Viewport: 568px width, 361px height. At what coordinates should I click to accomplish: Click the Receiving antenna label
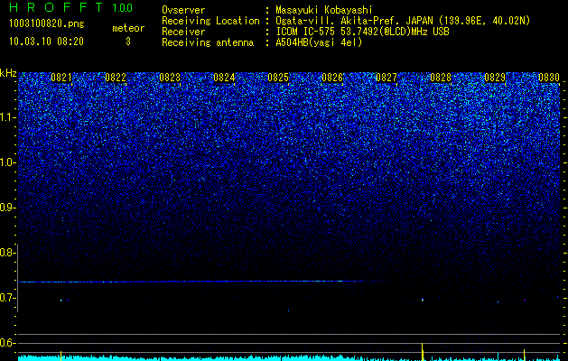pos(208,42)
